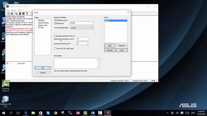Click the green lightning connect icon in toolbar
The image size is (207, 116).
[9, 14]
